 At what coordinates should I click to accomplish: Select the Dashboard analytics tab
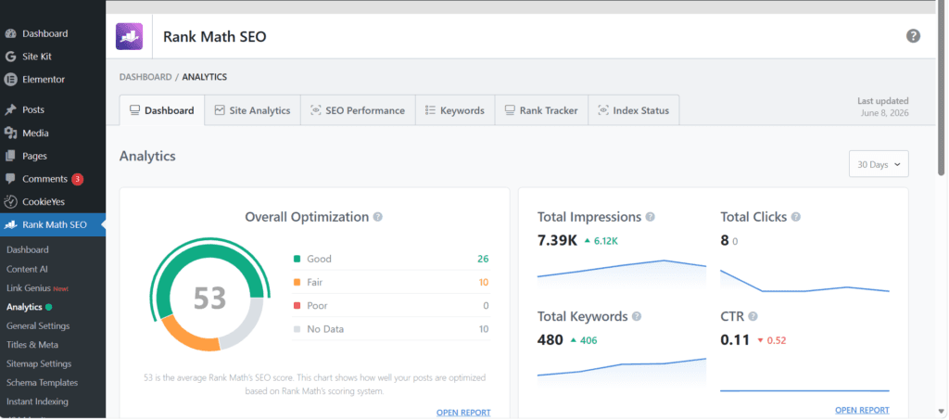pos(161,110)
